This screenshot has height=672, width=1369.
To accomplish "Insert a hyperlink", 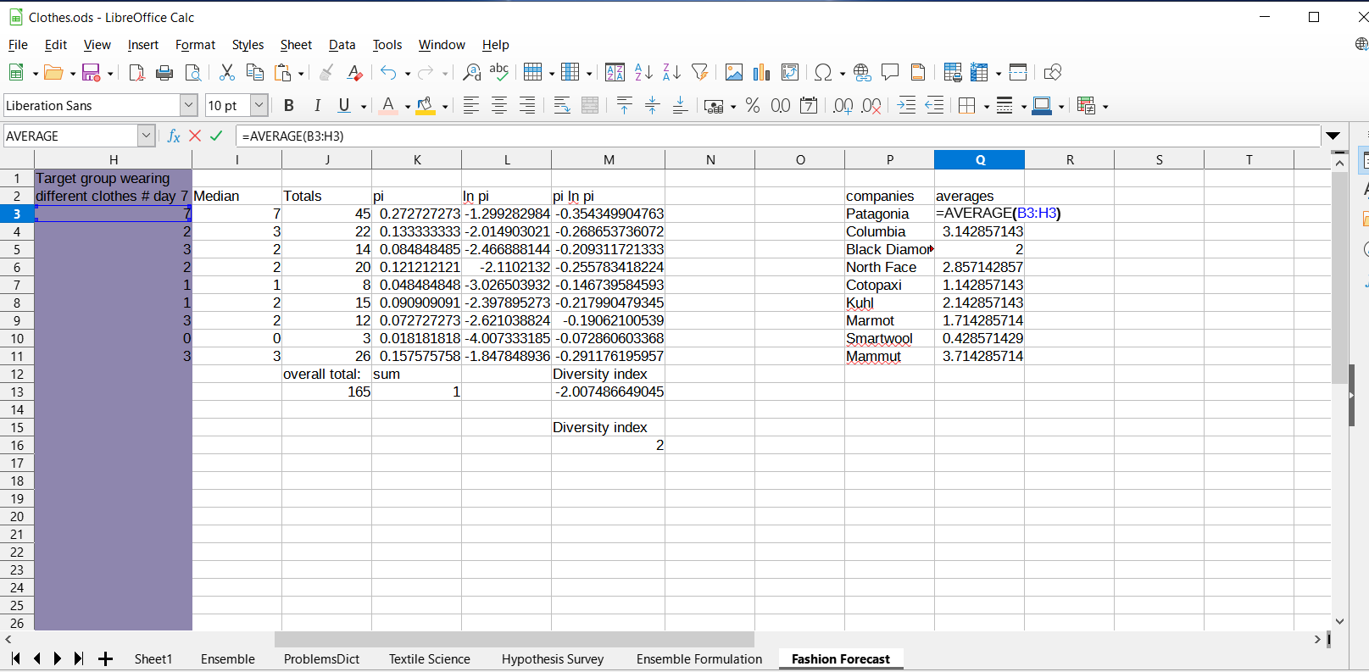I will tap(862, 73).
